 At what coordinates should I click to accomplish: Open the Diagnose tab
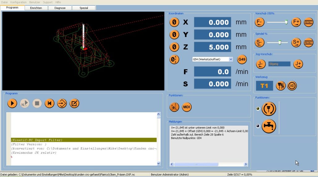[x=60, y=8]
